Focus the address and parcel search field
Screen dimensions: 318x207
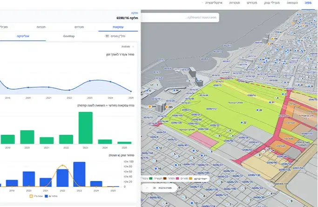click(180, 18)
